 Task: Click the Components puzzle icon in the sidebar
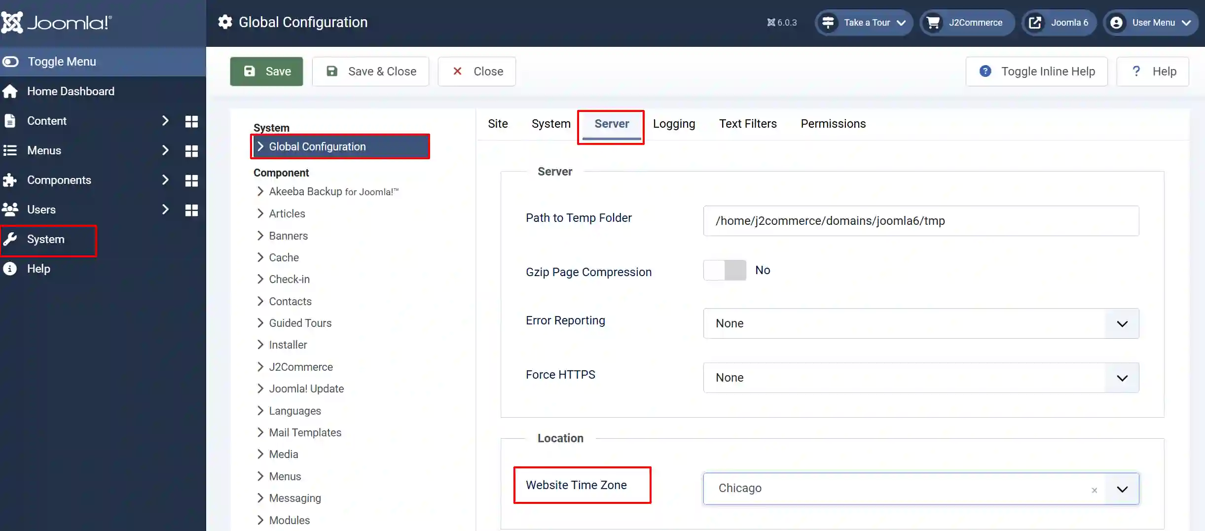click(x=10, y=180)
